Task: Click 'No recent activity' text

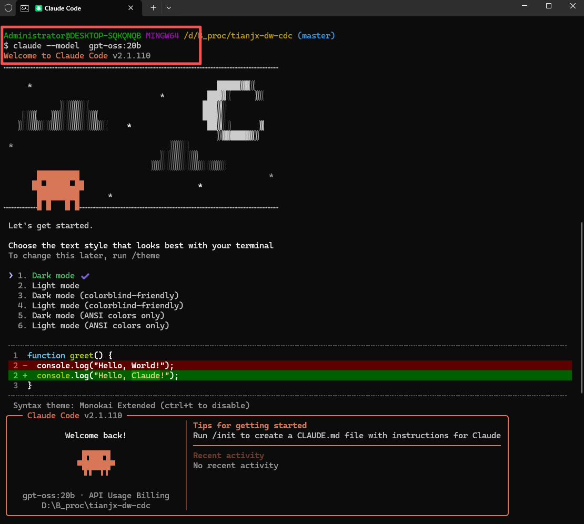Action: (x=235, y=466)
